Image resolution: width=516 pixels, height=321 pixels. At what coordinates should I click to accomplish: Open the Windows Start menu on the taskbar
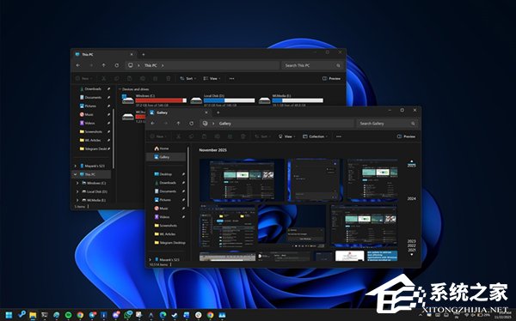[9, 315]
